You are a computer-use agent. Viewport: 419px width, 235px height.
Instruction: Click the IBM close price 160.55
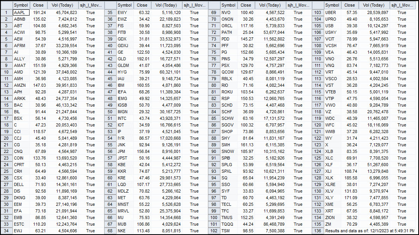point(142,85)
